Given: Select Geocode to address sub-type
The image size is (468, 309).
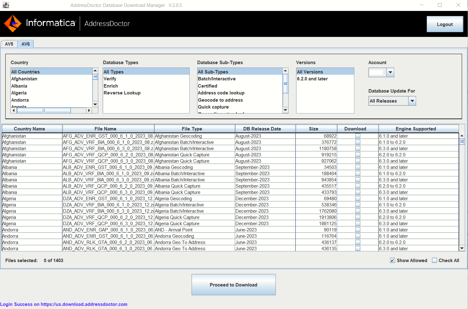Looking at the screenshot, I should (240, 100).
